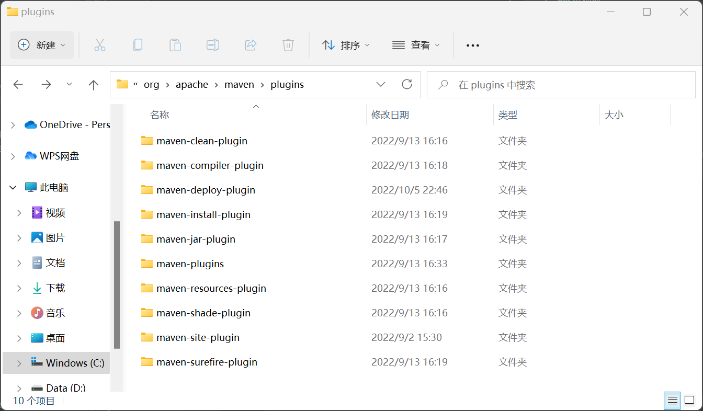Click the magnifier icon in search box
This screenshot has height=411, width=703.
[443, 84]
